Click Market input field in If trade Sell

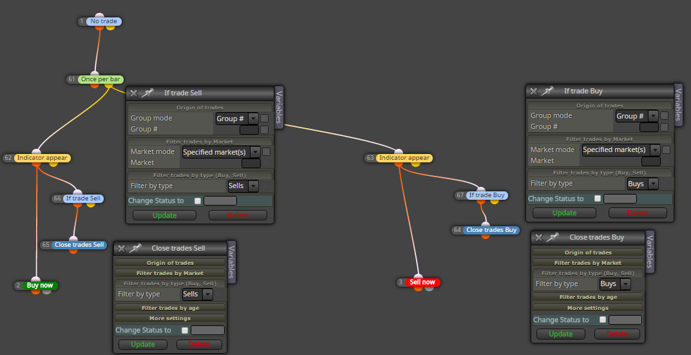251,163
